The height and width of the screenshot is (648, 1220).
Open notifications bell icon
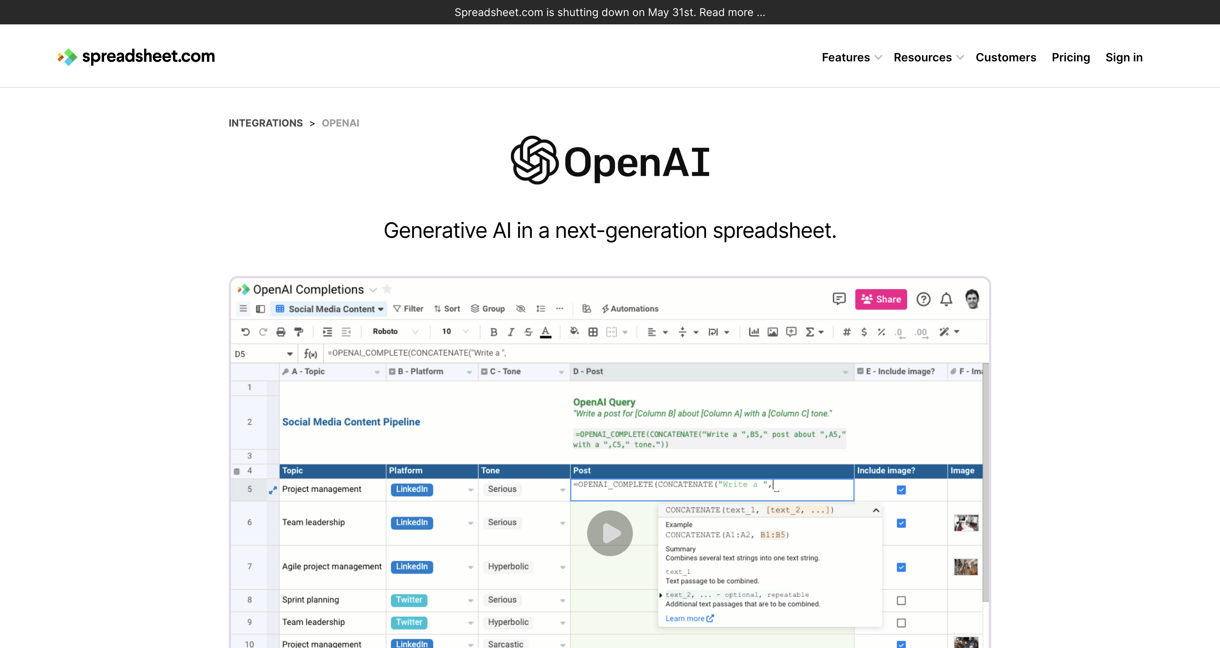click(946, 299)
